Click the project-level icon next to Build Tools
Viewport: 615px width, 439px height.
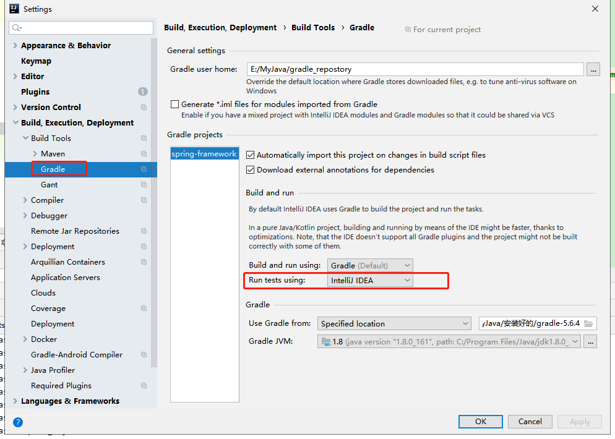pyautogui.click(x=144, y=139)
